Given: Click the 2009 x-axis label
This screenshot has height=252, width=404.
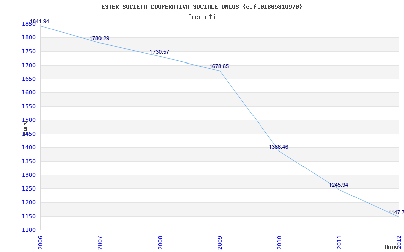Looking at the screenshot, I should click(x=220, y=242).
